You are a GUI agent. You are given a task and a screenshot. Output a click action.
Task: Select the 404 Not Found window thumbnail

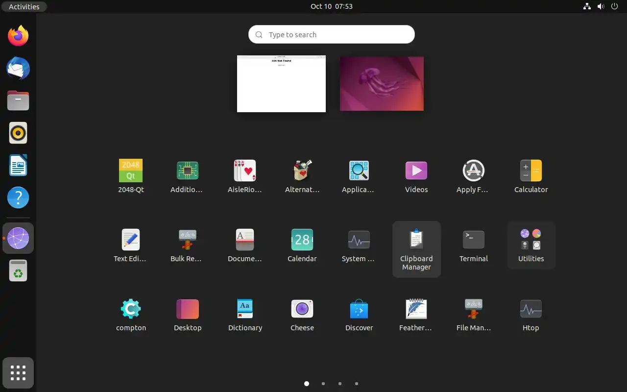pyautogui.click(x=281, y=84)
